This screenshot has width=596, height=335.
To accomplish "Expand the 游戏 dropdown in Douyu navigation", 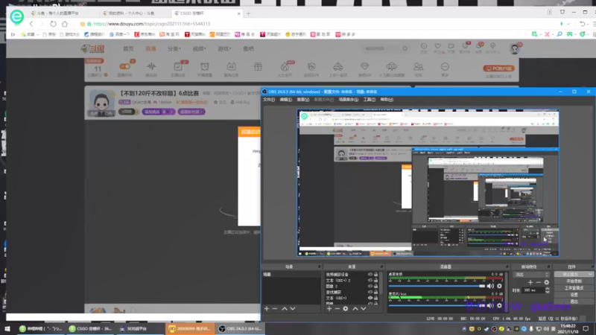I will [224, 48].
